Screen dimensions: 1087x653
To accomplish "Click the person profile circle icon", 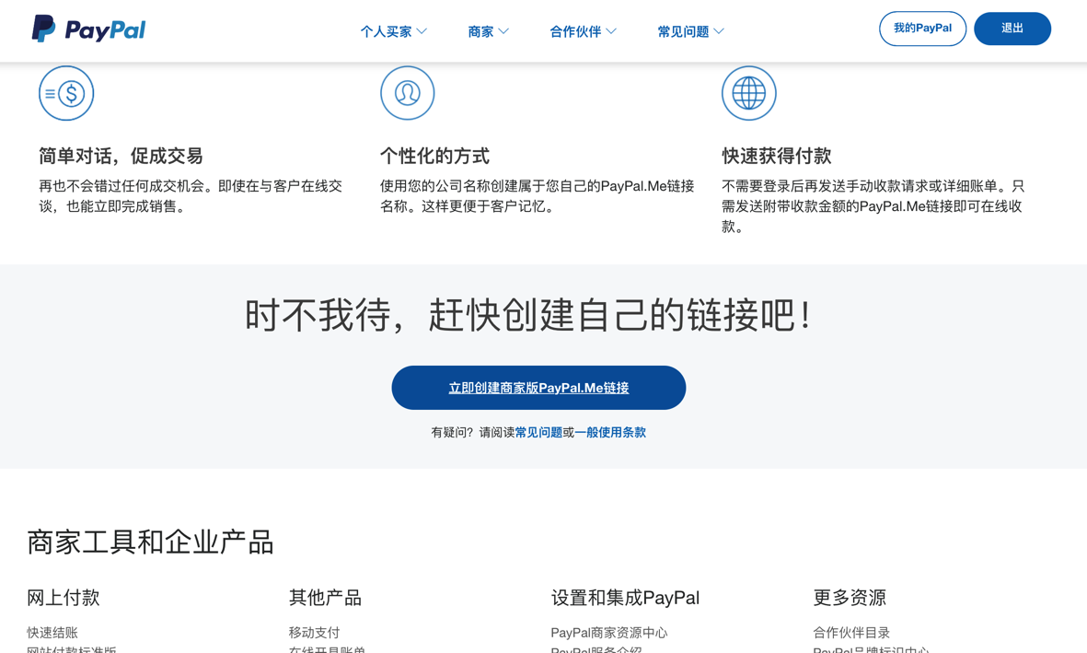I will coord(408,93).
